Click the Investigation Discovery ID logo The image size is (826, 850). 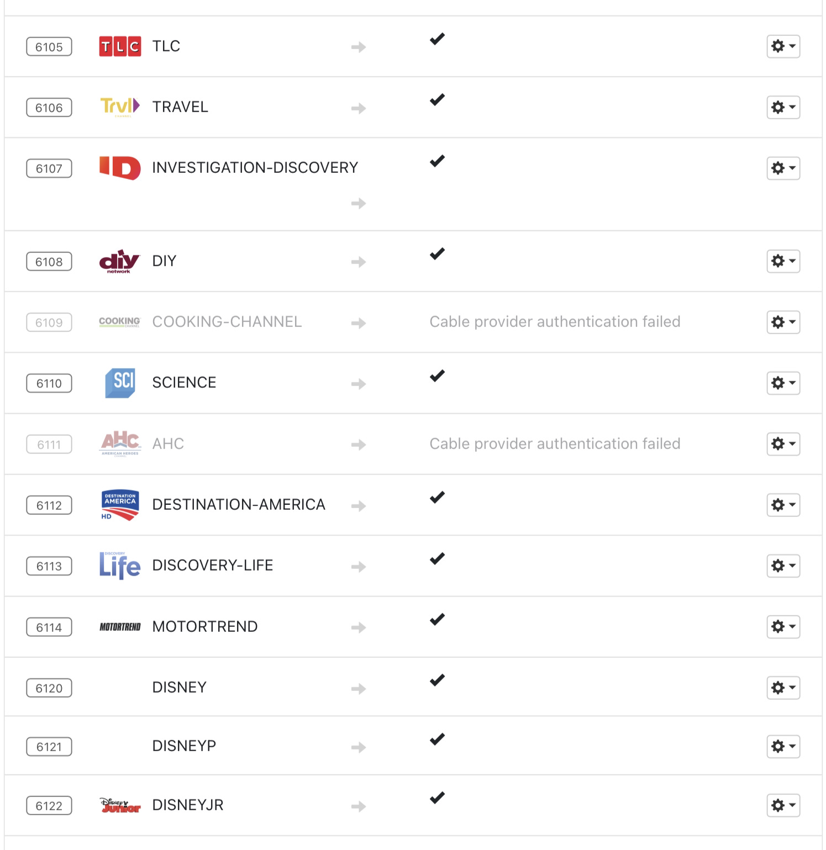pos(120,168)
